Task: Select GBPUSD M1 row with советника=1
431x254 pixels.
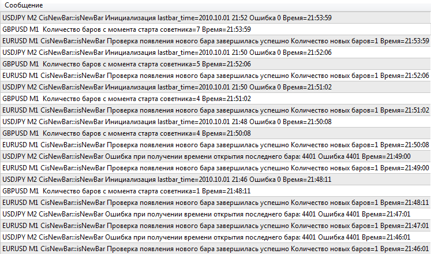Action: [x=216, y=191]
